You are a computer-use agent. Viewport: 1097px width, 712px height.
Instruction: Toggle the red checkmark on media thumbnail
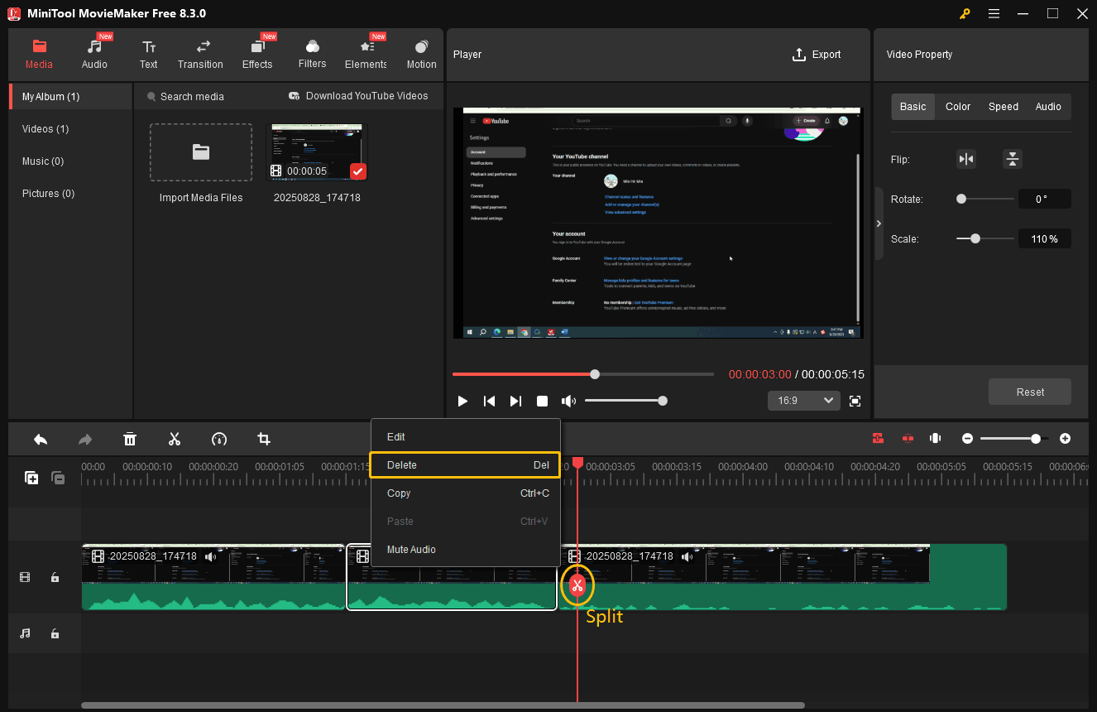coord(357,171)
